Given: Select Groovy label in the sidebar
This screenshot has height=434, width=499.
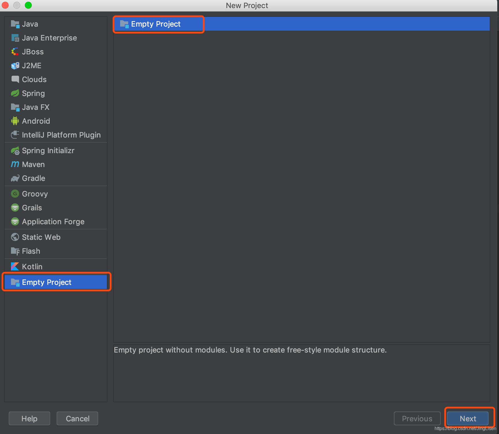Looking at the screenshot, I should [35, 194].
